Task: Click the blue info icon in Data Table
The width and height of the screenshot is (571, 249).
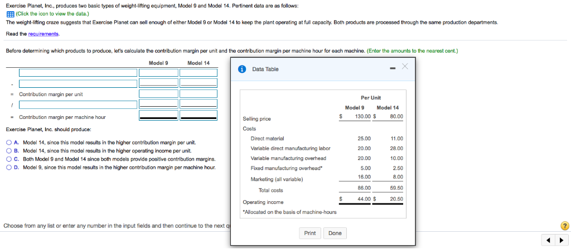Action: point(241,69)
